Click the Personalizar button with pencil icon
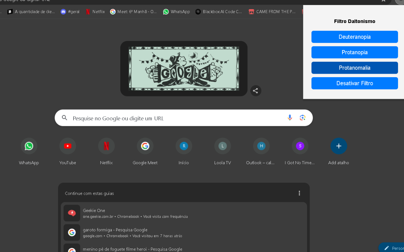404x252 pixels. pyautogui.click(x=391, y=248)
